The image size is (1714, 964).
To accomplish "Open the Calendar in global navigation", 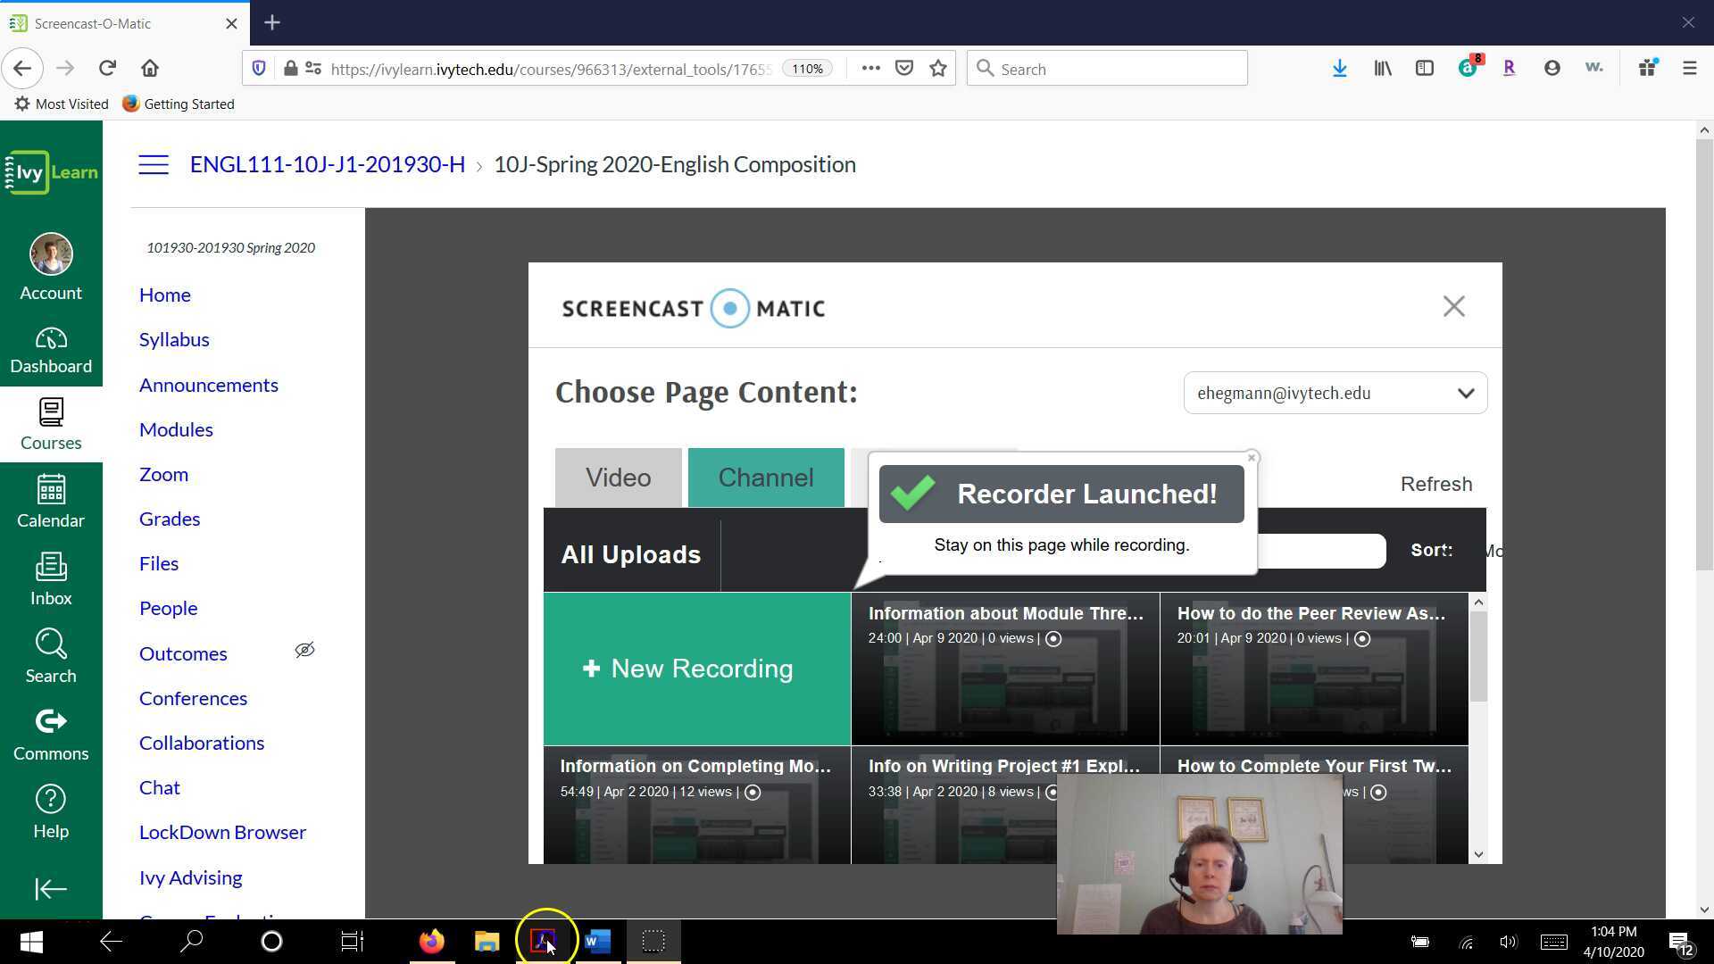I will click(x=51, y=502).
